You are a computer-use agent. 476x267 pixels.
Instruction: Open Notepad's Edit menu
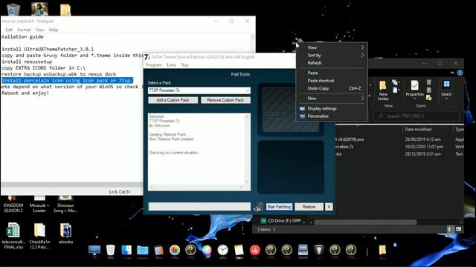(x=9, y=30)
